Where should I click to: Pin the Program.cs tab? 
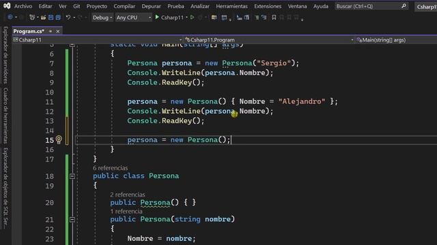51,31
